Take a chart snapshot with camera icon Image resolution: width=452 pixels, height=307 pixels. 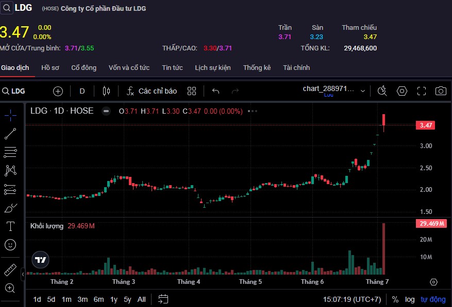[440, 91]
